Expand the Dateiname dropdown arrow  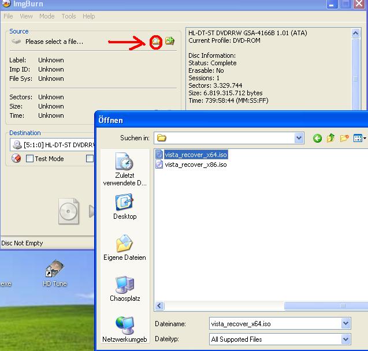345,323
